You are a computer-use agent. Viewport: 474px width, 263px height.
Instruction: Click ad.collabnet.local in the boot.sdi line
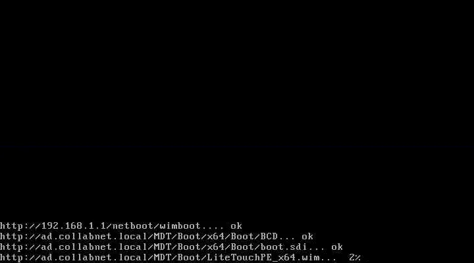coord(94,247)
